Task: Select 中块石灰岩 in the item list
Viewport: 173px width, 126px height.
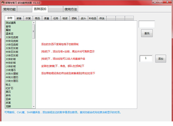Action: pyautogui.click(x=19, y=52)
